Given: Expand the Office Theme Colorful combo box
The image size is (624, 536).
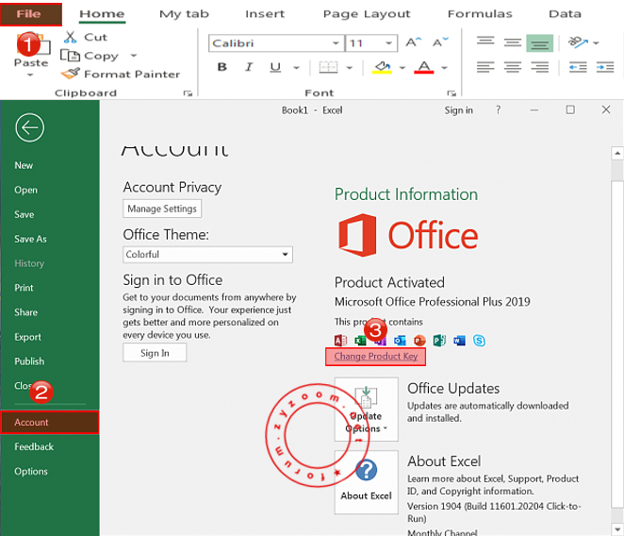Looking at the screenshot, I should coord(207,255).
